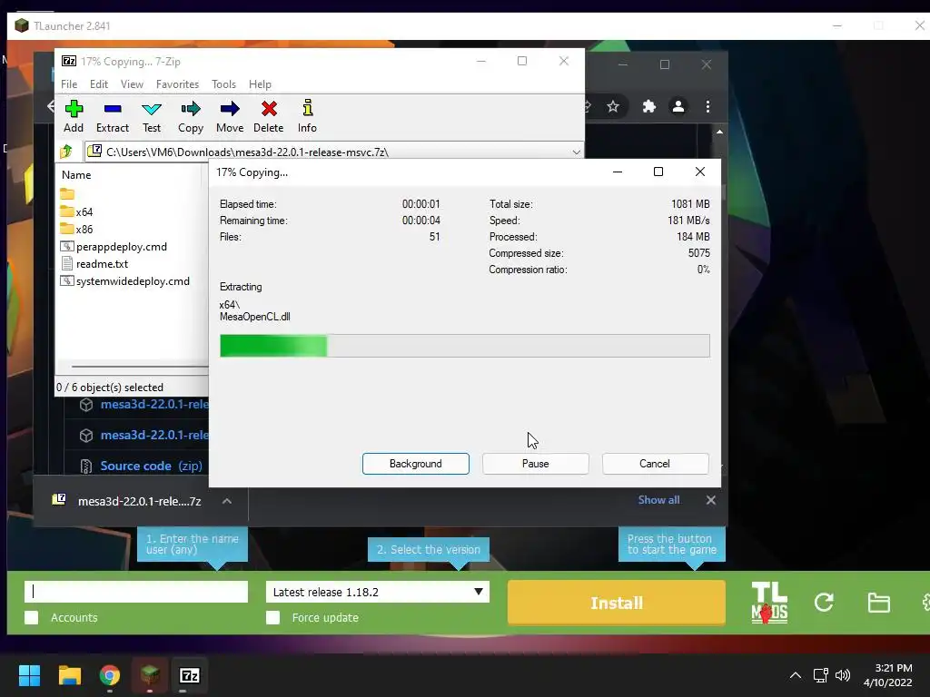This screenshot has height=697, width=930.
Task: Select perappdeploy.cmd in file list
Action: point(114,247)
